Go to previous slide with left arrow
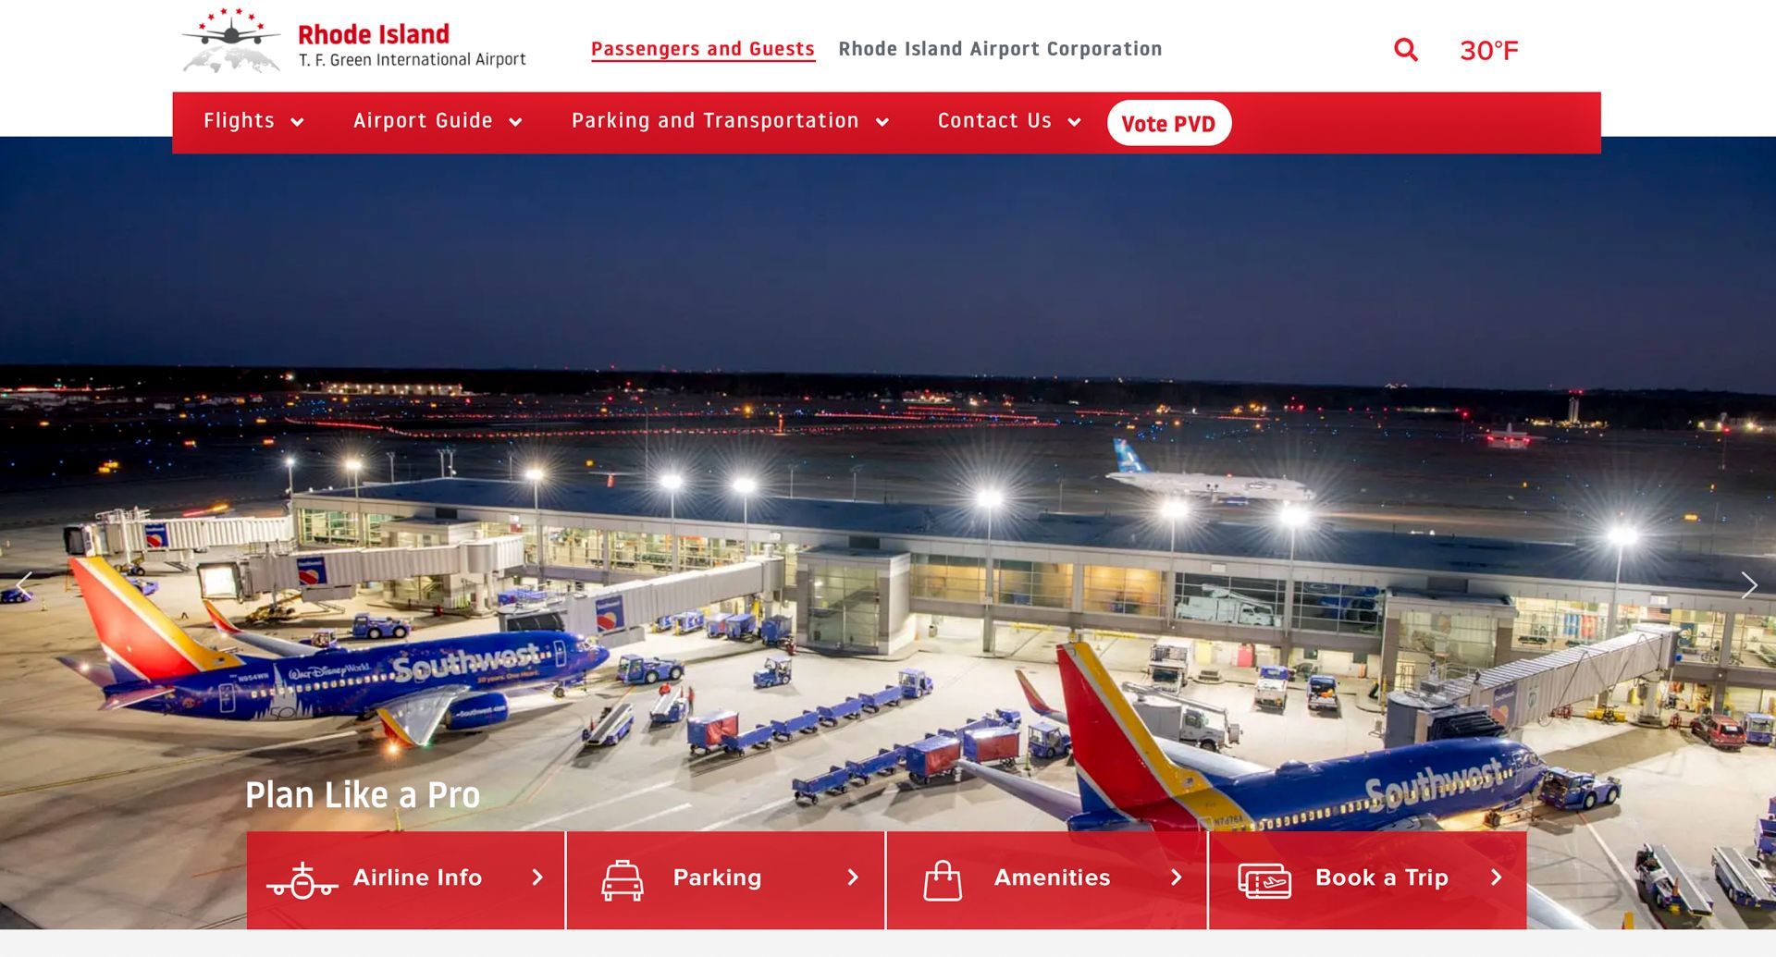 point(25,585)
